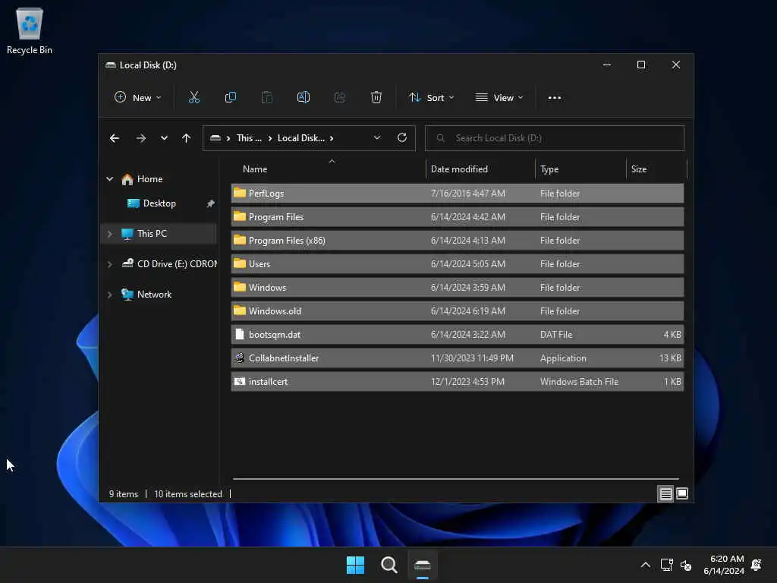Select the Windows.old folder
The image size is (777, 583).
[458, 310]
